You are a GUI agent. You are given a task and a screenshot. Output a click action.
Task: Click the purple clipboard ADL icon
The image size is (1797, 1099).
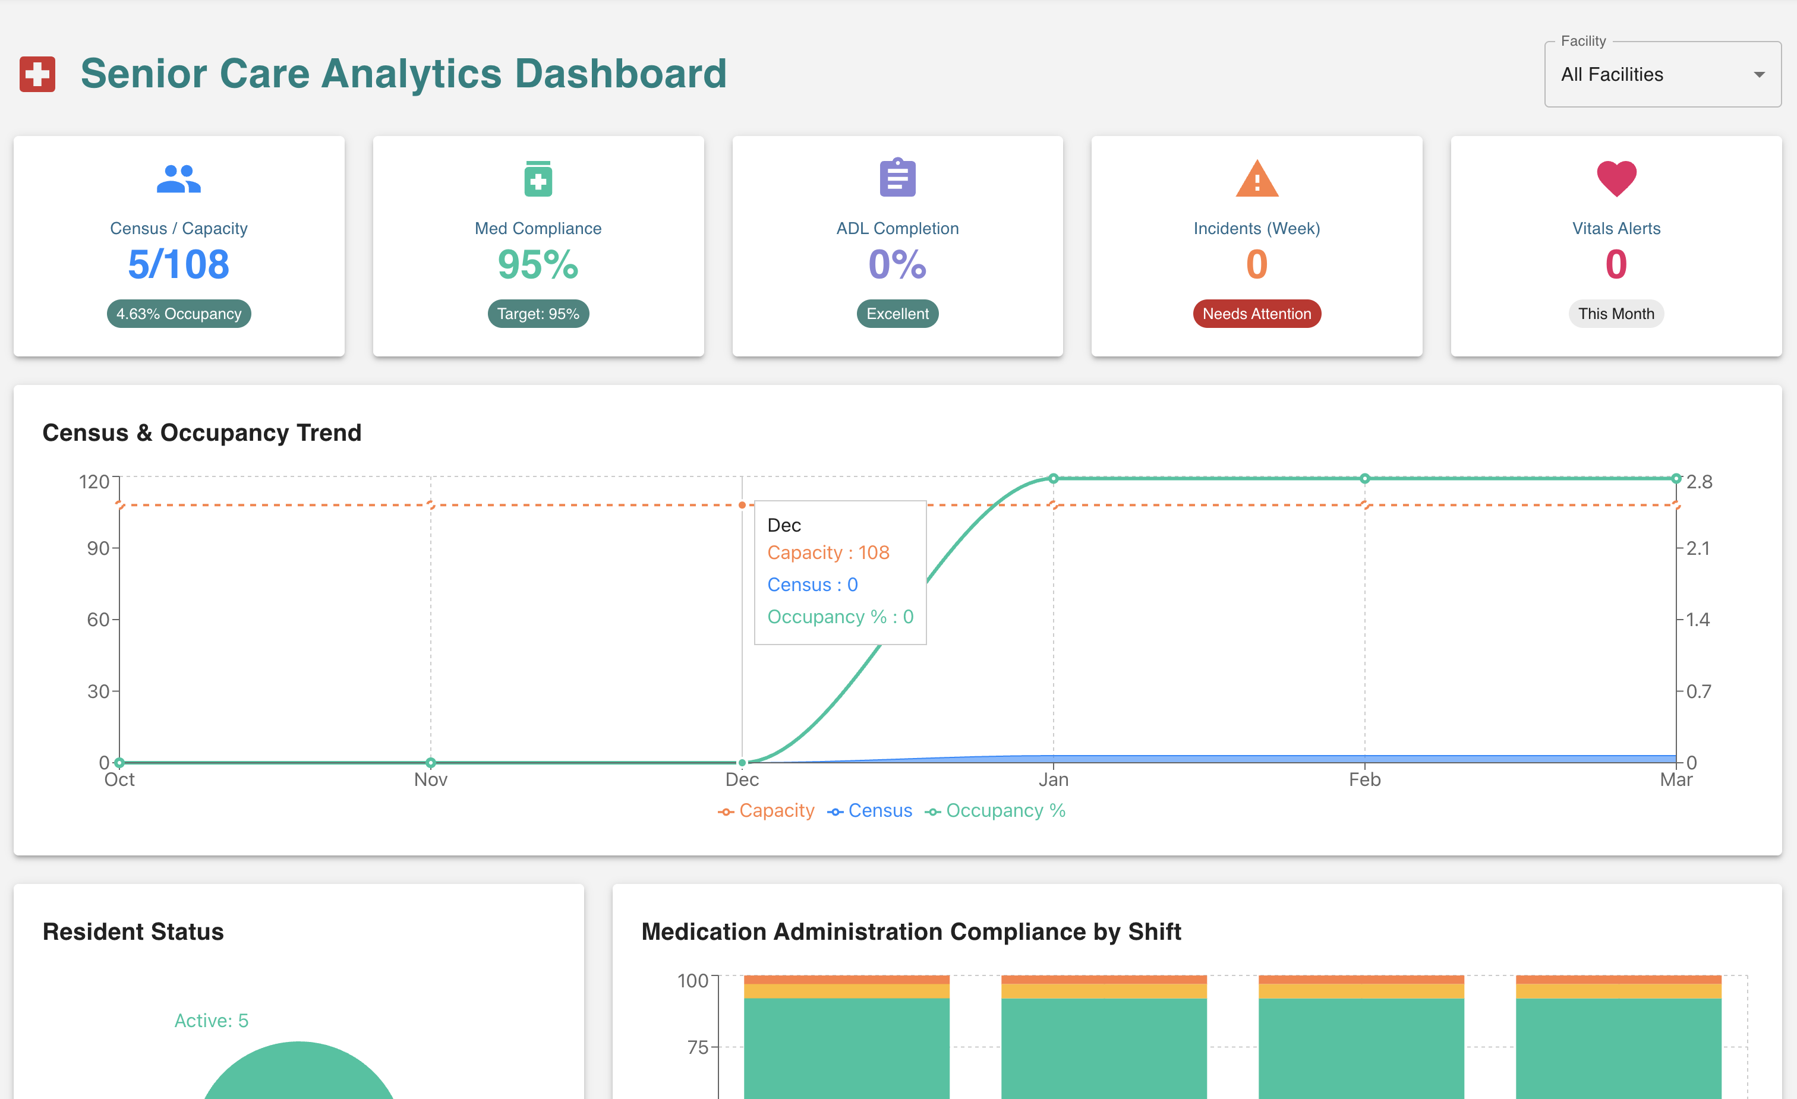(x=897, y=178)
